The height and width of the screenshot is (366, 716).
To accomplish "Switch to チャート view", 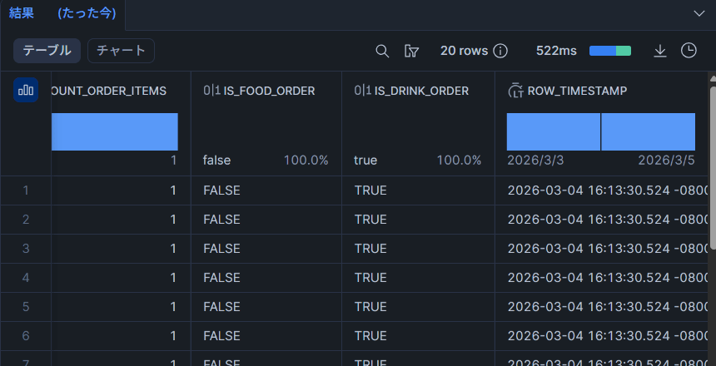I will coord(121,51).
